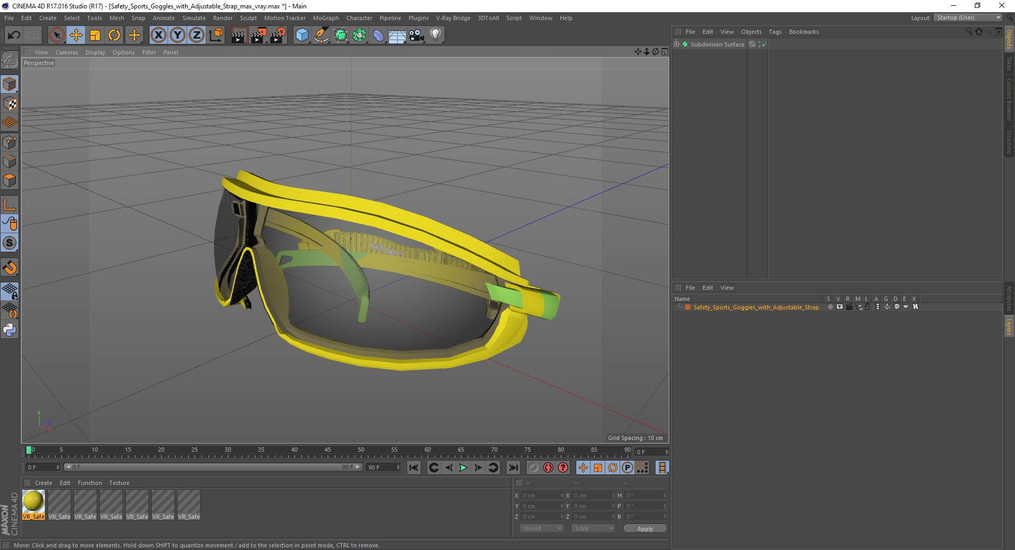The width and height of the screenshot is (1015, 550).
Task: Open the MoGraph menu
Action: 326,18
